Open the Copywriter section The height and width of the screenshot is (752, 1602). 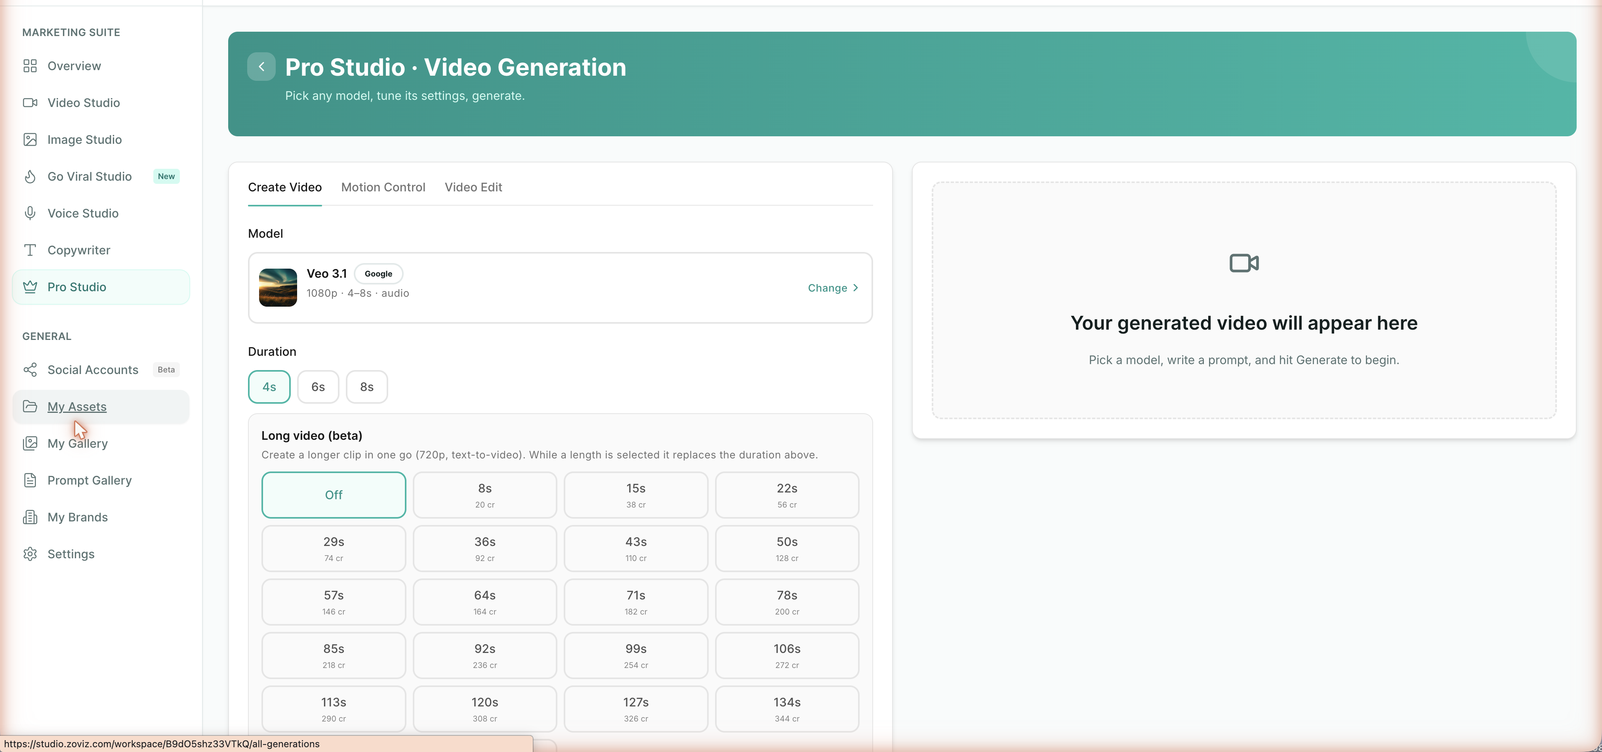coord(101,250)
